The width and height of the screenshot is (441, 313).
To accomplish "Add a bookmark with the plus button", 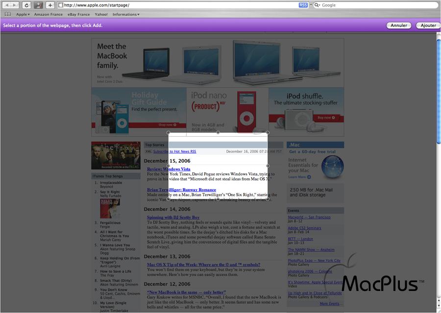I will pyautogui.click(x=50, y=5).
